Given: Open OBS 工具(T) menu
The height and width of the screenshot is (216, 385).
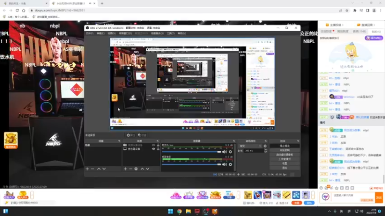Looking at the screenshot, I should [x=171, y=33].
